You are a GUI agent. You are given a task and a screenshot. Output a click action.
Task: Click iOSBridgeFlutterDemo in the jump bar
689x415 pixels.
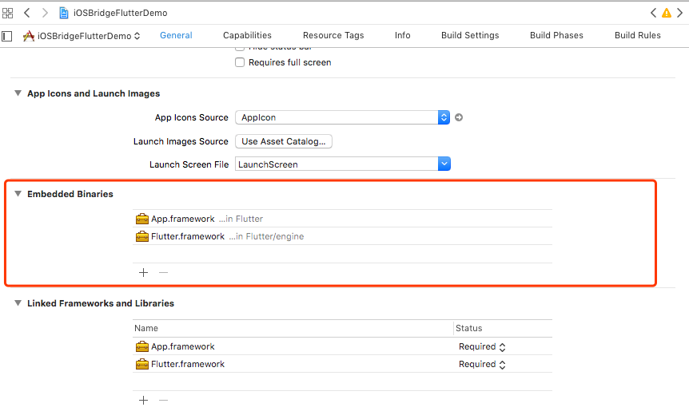120,13
